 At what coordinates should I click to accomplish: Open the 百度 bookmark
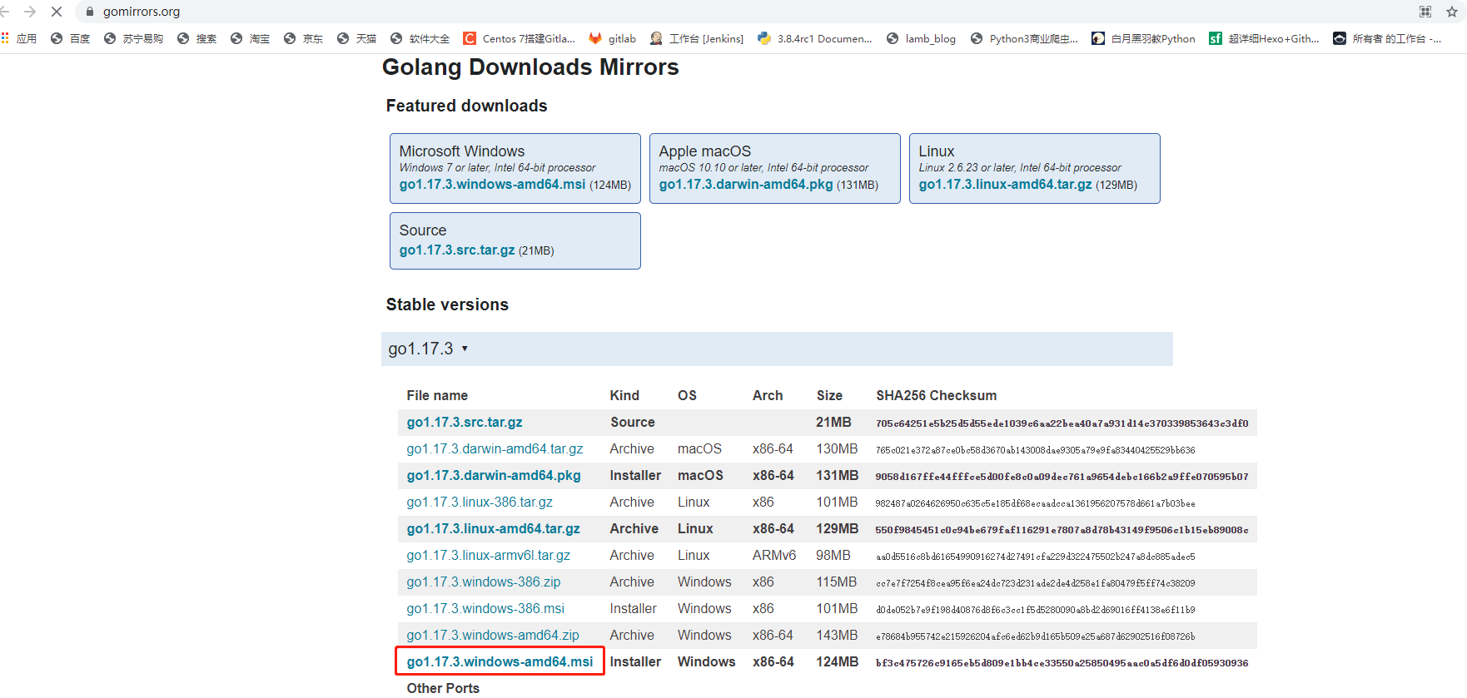coord(70,38)
